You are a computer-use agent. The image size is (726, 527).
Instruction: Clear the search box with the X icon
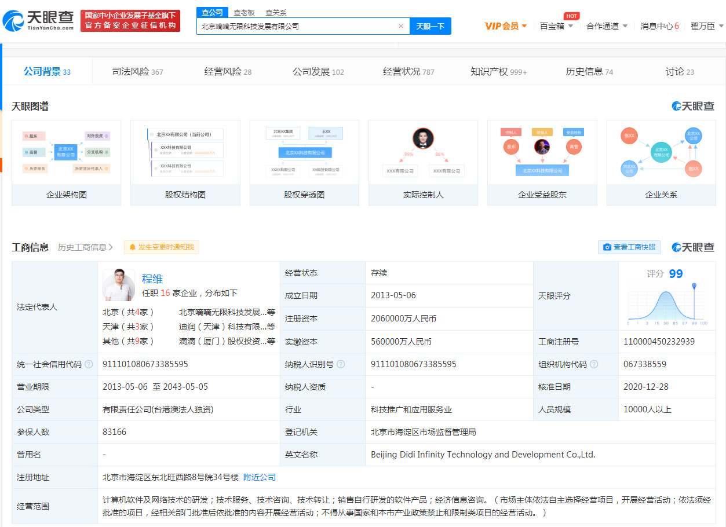pyautogui.click(x=400, y=26)
